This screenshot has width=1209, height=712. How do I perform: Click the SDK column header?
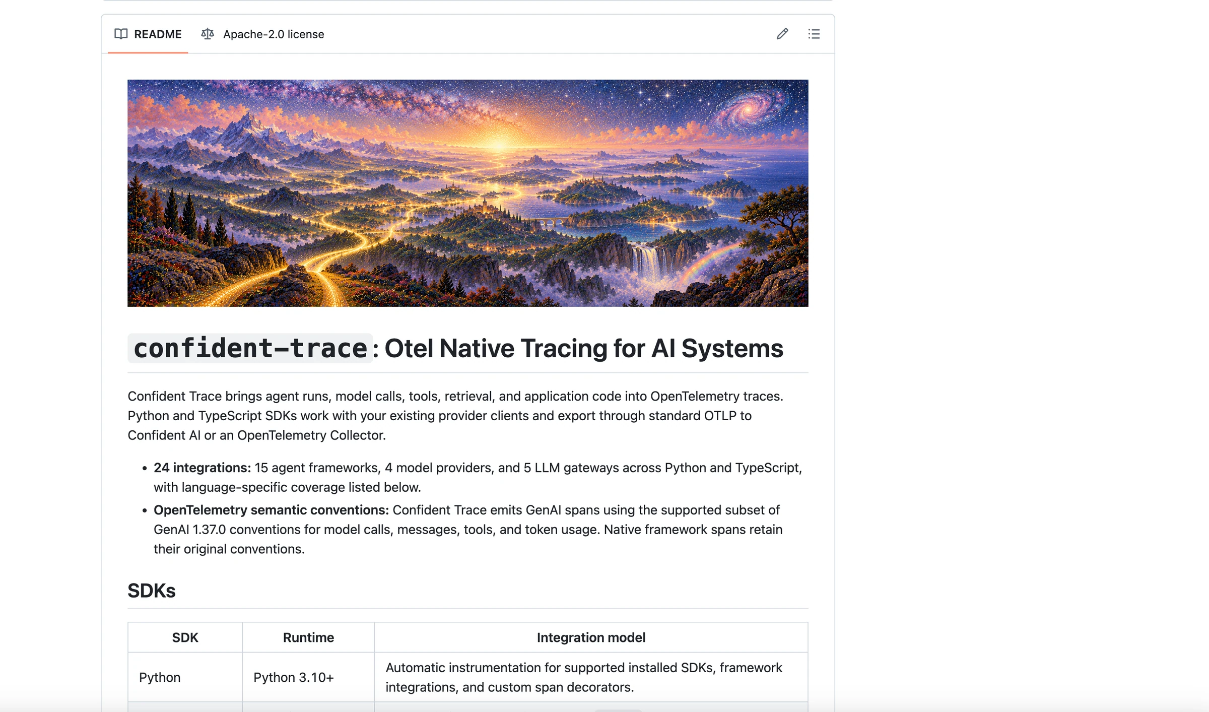click(185, 637)
